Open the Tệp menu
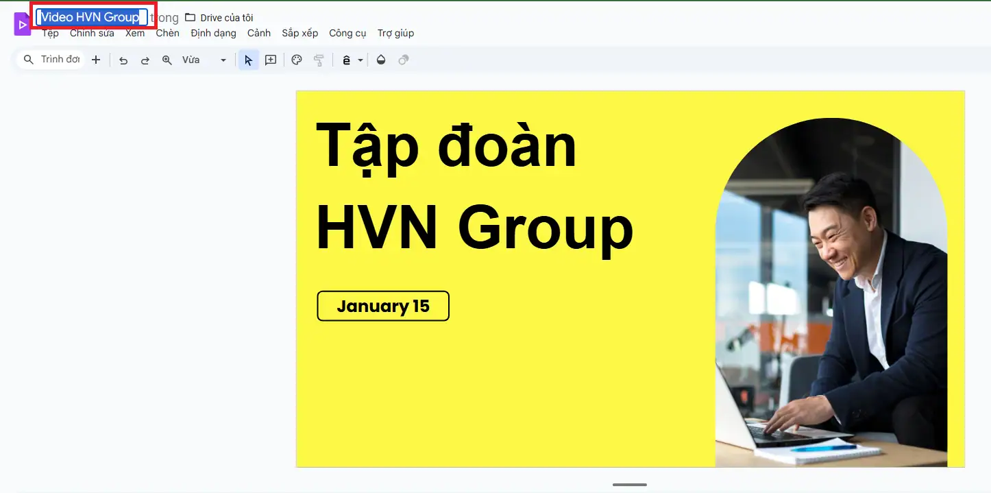Viewport: 991px width, 493px height. (50, 33)
